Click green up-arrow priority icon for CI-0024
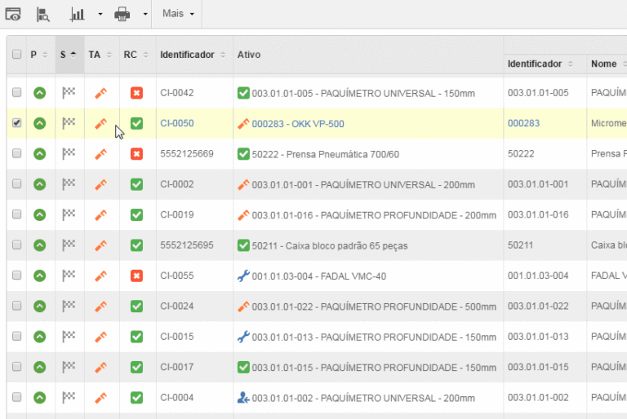 coord(39,307)
